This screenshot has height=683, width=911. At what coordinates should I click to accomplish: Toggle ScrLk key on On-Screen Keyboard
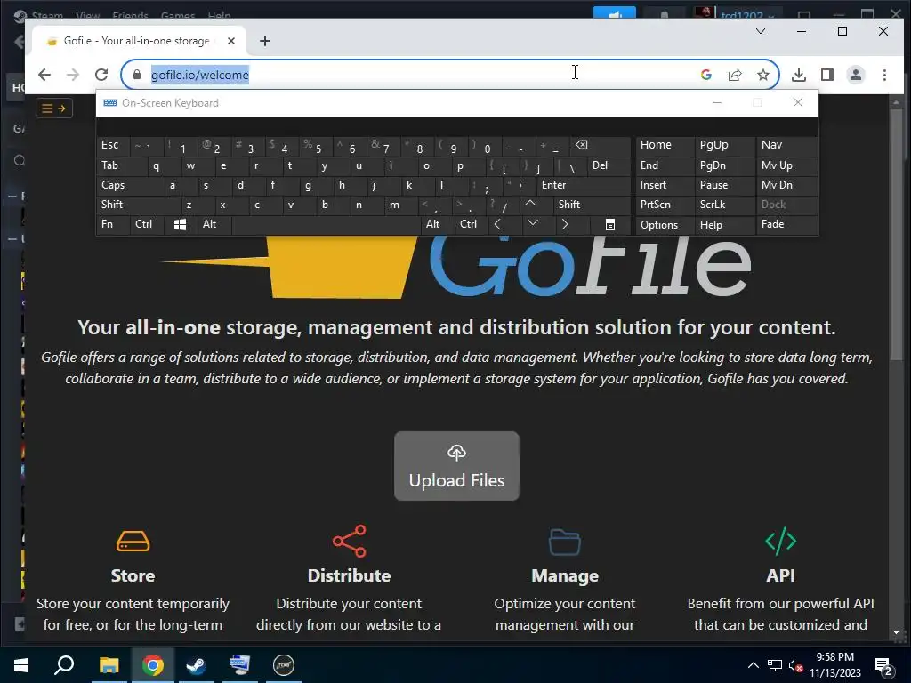click(724, 205)
